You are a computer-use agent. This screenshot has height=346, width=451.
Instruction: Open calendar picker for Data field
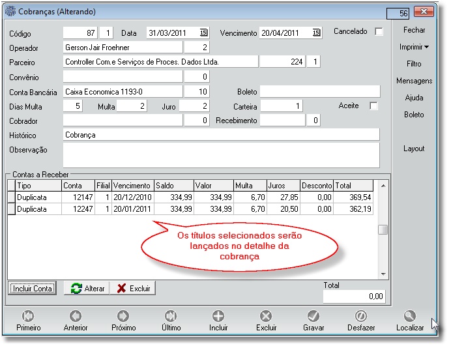(x=203, y=33)
